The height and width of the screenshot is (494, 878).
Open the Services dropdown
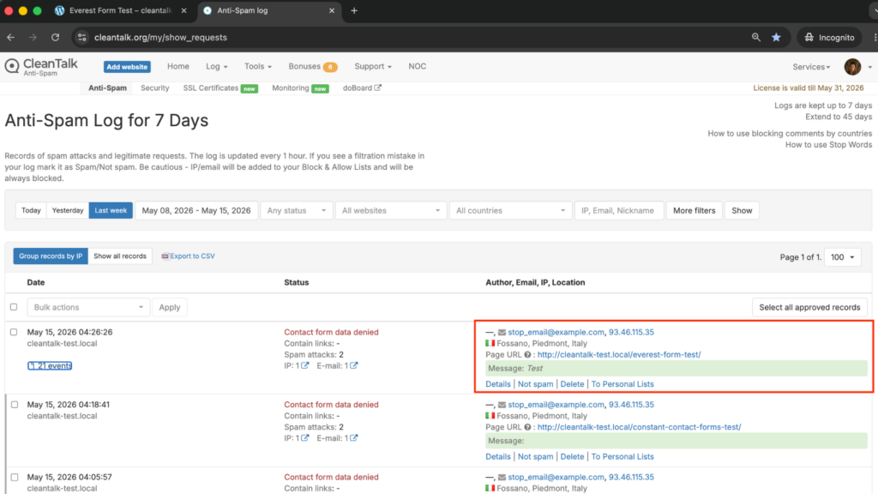point(811,67)
